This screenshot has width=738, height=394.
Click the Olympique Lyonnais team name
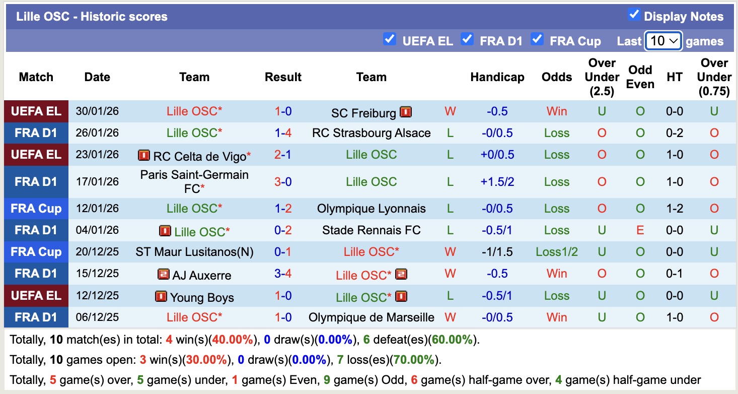tap(371, 208)
